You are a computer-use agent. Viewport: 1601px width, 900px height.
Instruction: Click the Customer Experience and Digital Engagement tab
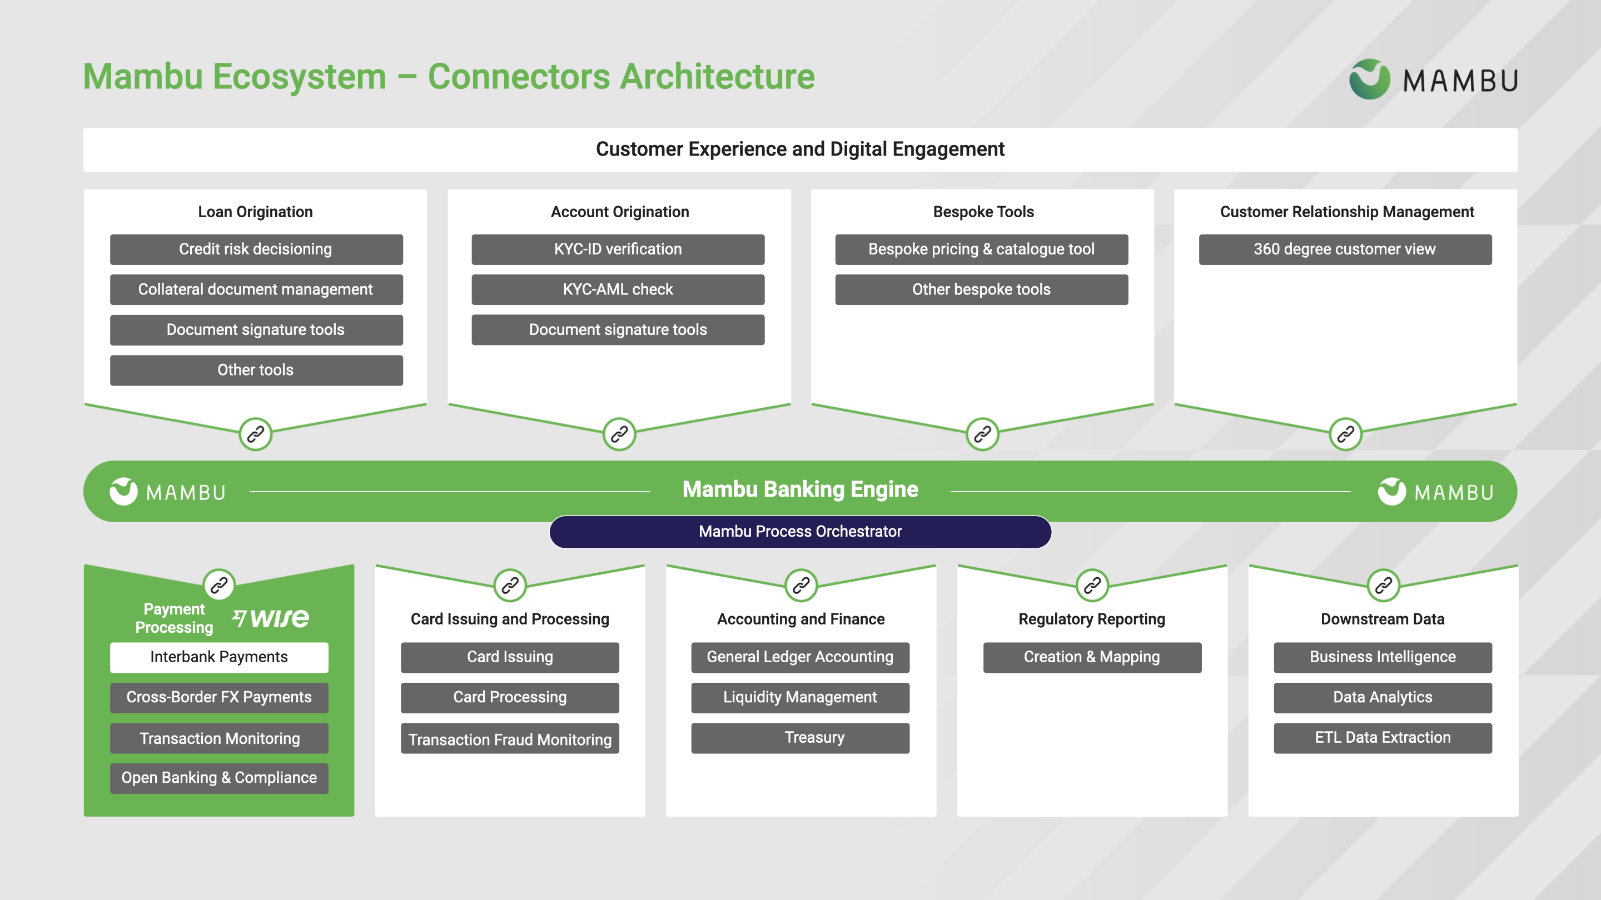[799, 153]
